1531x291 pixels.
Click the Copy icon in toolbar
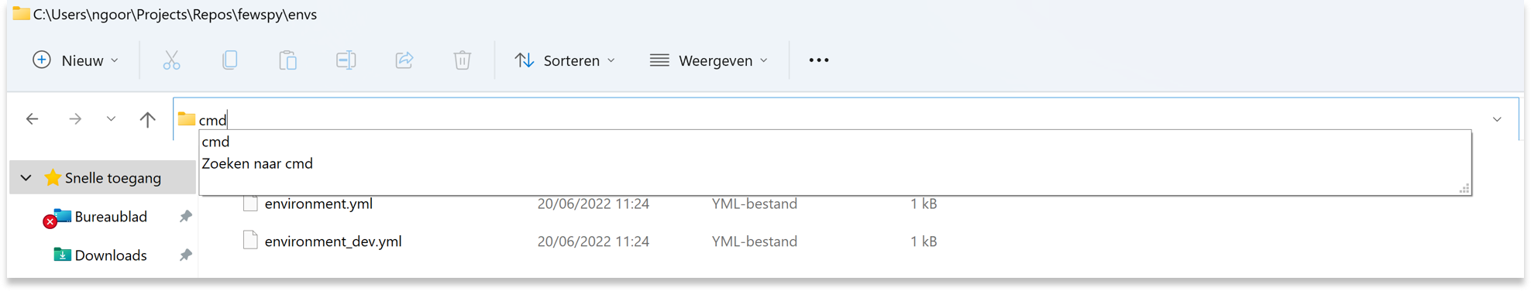coord(229,60)
